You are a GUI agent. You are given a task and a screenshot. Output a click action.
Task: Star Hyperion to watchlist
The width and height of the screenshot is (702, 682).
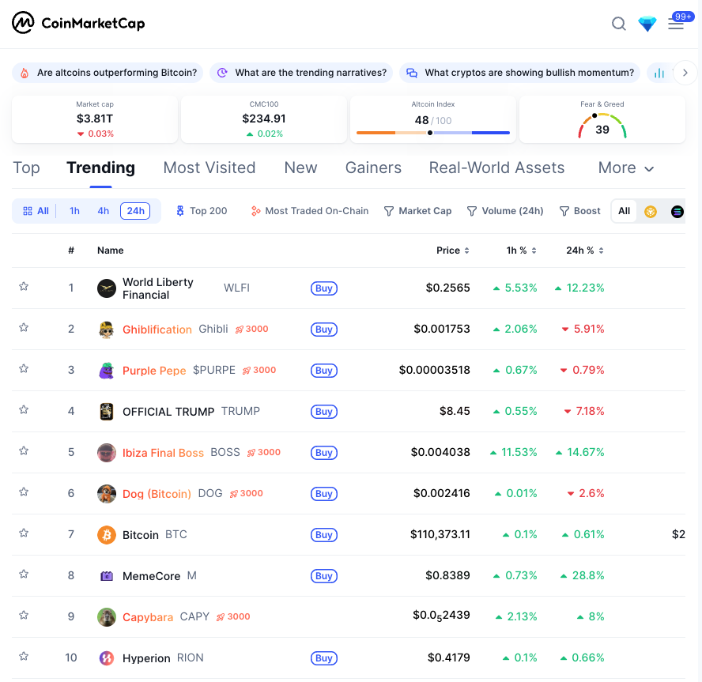tap(24, 657)
